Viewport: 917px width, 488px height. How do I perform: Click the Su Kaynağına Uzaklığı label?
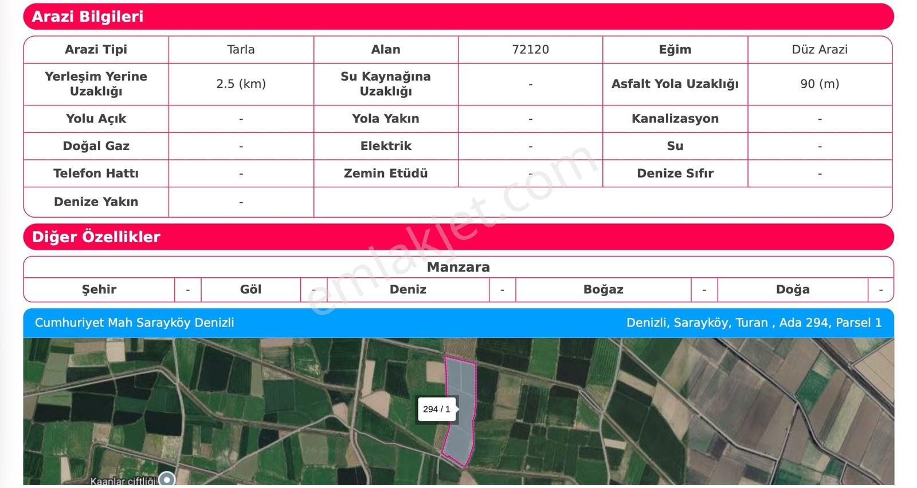pyautogui.click(x=386, y=84)
